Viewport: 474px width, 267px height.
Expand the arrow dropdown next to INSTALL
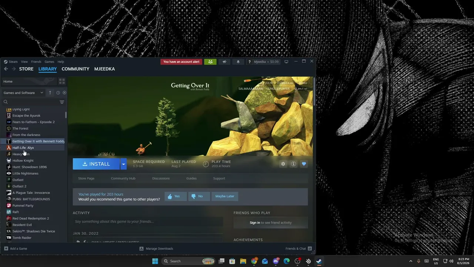tap(124, 164)
